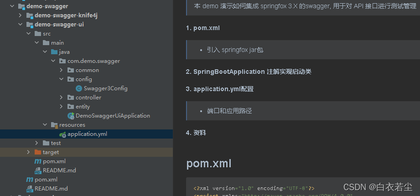Select the entity package label
Viewport: 420px width, 196px height.
point(83,106)
